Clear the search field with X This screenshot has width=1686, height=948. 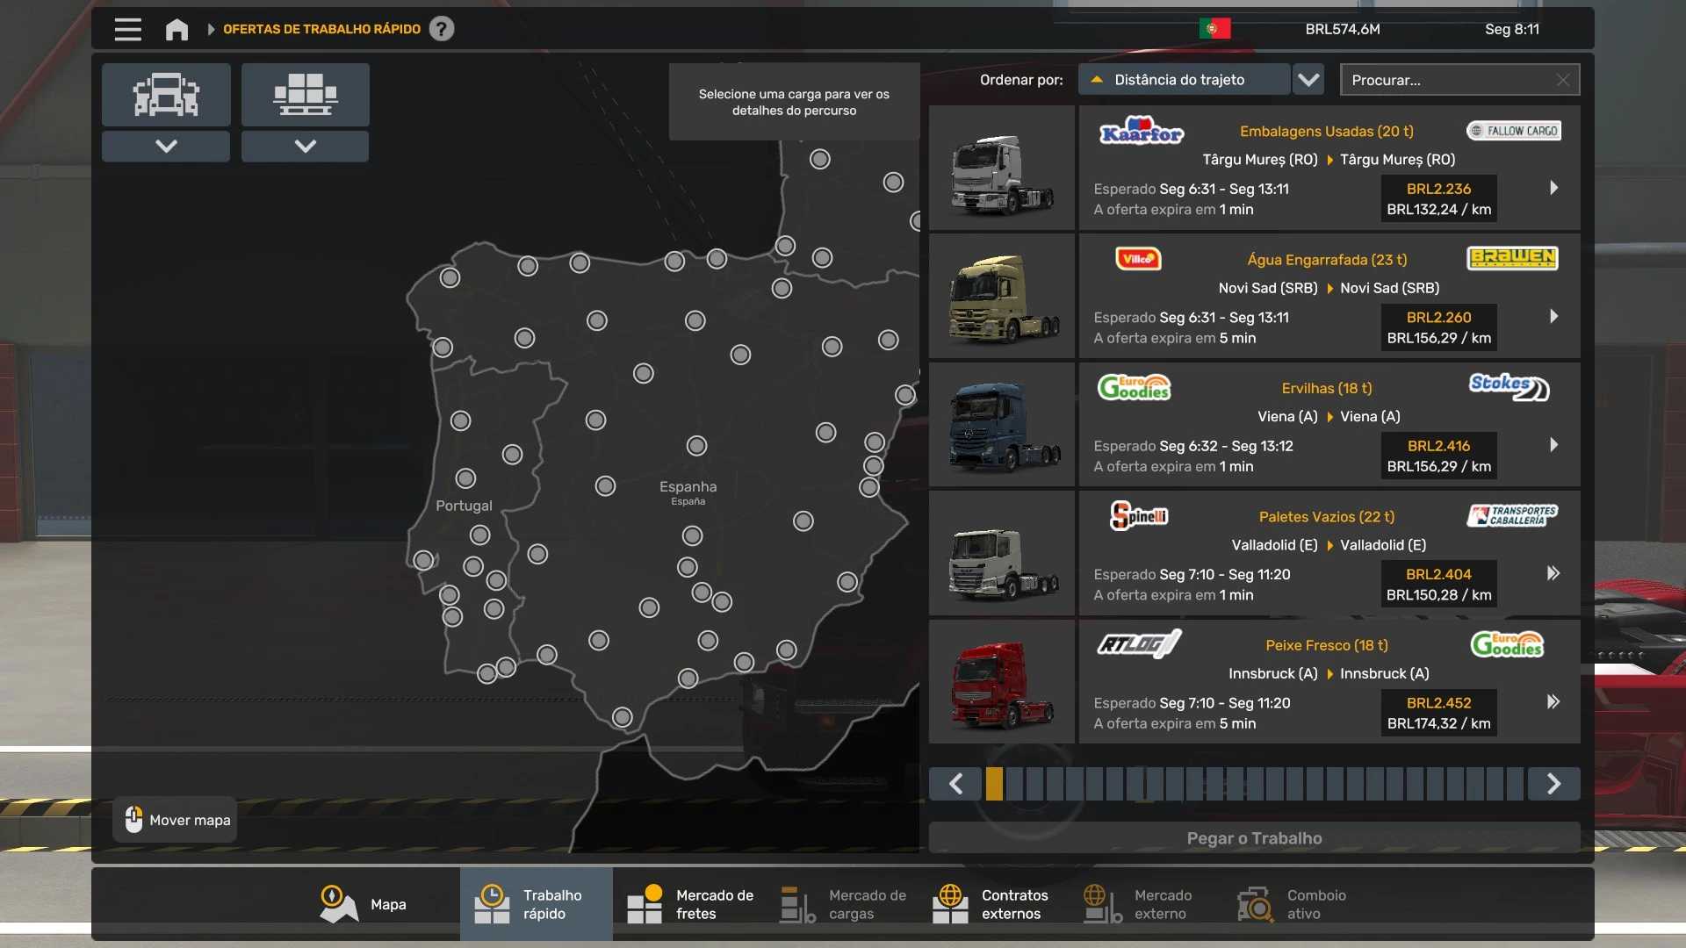(1562, 80)
